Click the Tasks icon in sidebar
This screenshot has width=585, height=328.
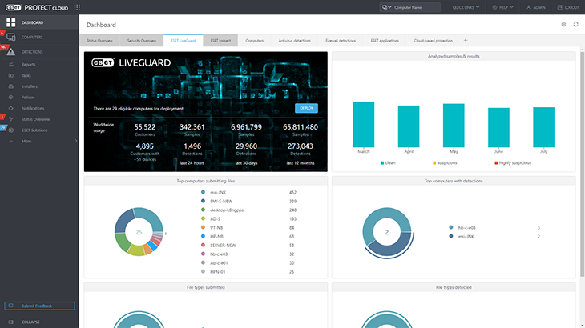tap(11, 75)
